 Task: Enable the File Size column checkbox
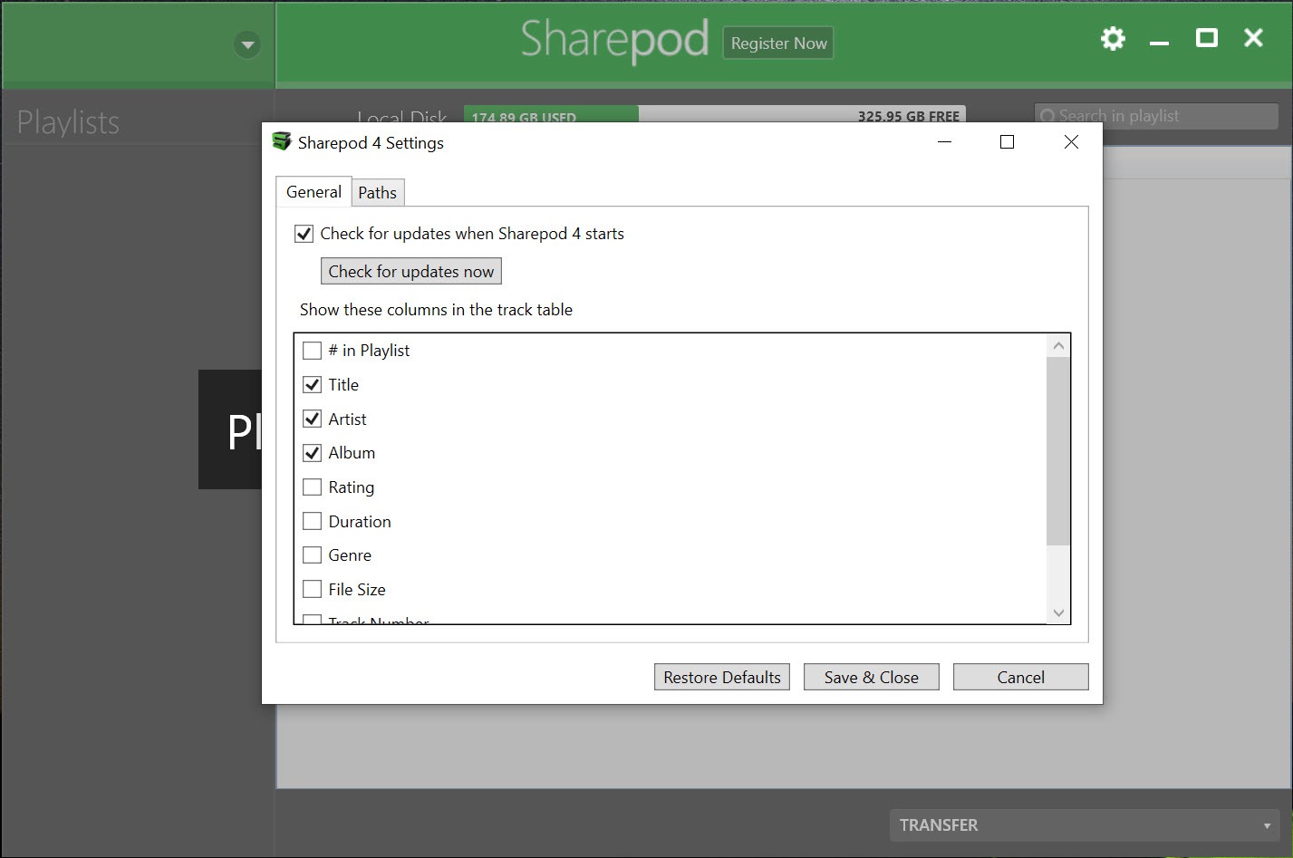click(x=312, y=590)
